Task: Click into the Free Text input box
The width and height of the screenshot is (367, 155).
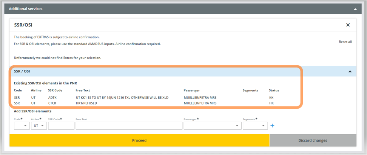Action: tap(129, 126)
